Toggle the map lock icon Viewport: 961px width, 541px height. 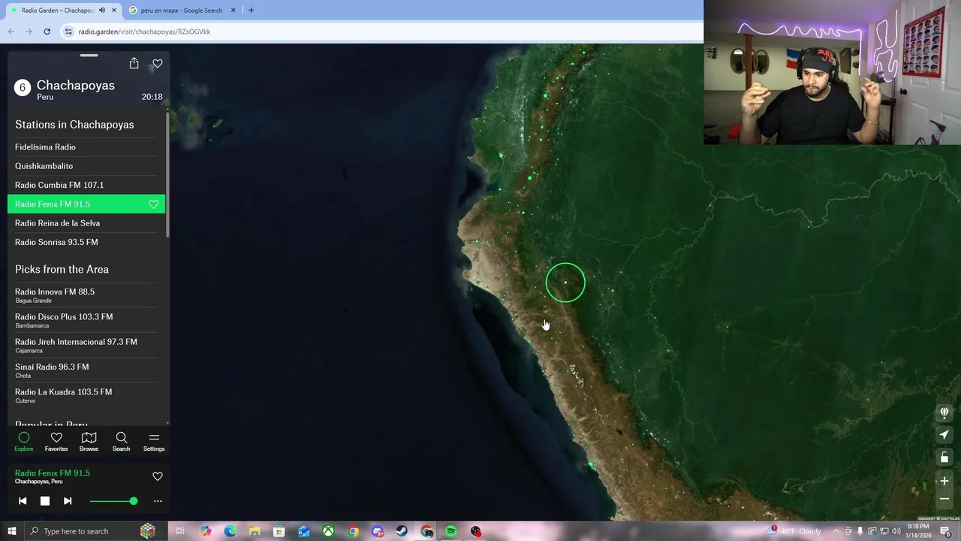pos(944,458)
